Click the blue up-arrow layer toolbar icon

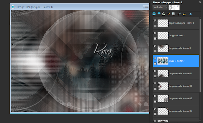(154, 14)
